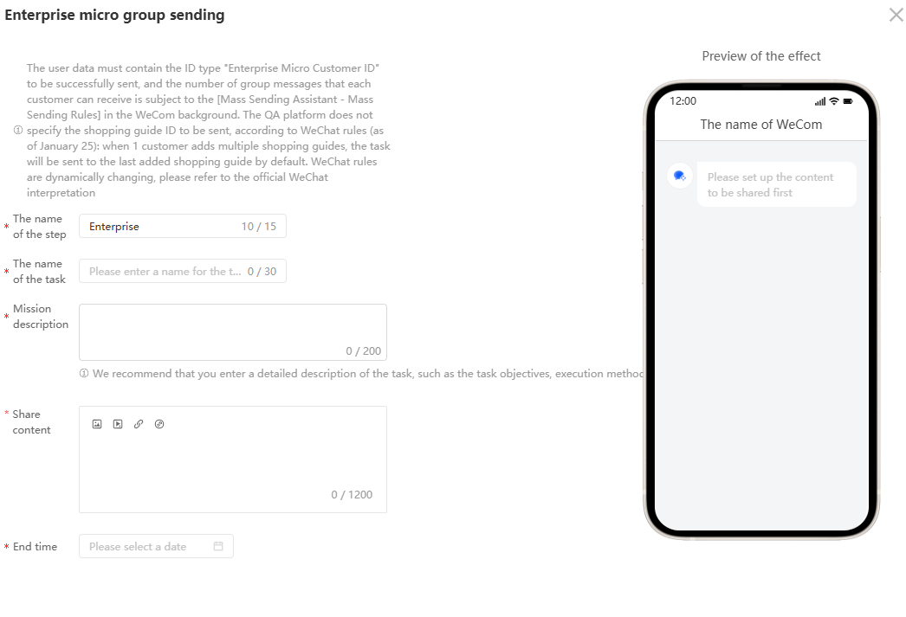Screen dimensions: 906x617
Task: Close the Enterprise micro group sending dialog
Action: tap(896, 15)
